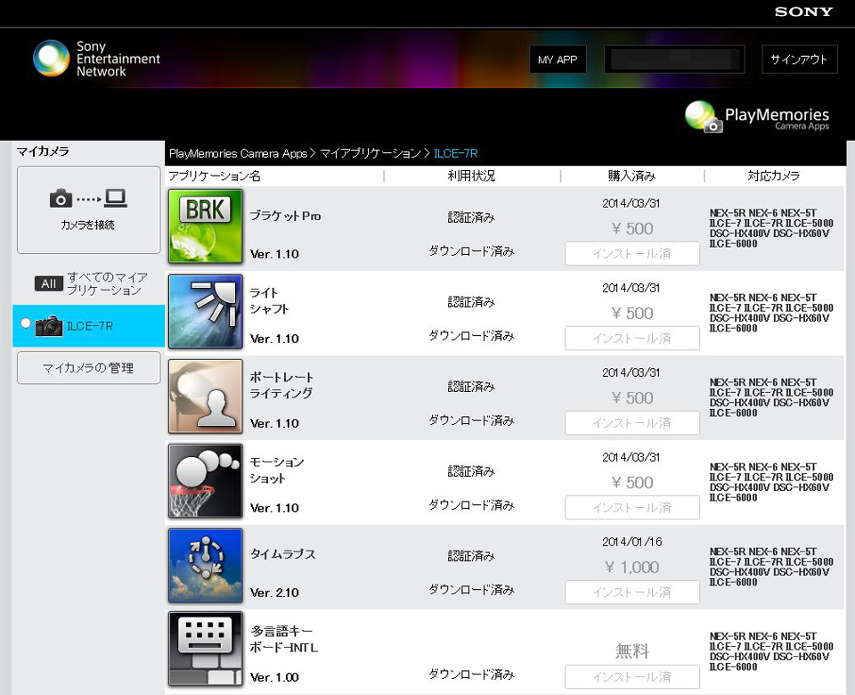Click compatible cameras list for ブラケット Pro

(x=771, y=228)
